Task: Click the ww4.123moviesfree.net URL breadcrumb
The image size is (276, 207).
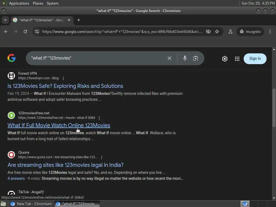Action: (x=57, y=118)
